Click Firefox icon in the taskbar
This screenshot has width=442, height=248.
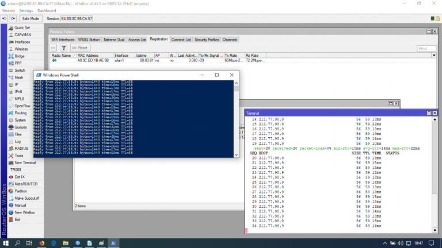(x=41, y=243)
